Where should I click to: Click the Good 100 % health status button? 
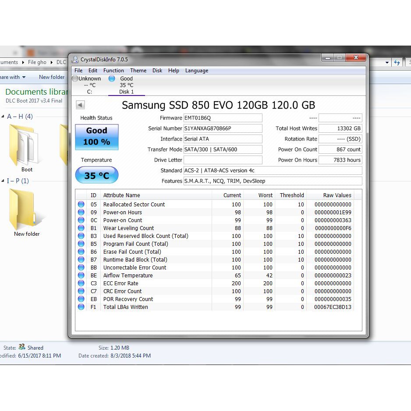pos(97,136)
